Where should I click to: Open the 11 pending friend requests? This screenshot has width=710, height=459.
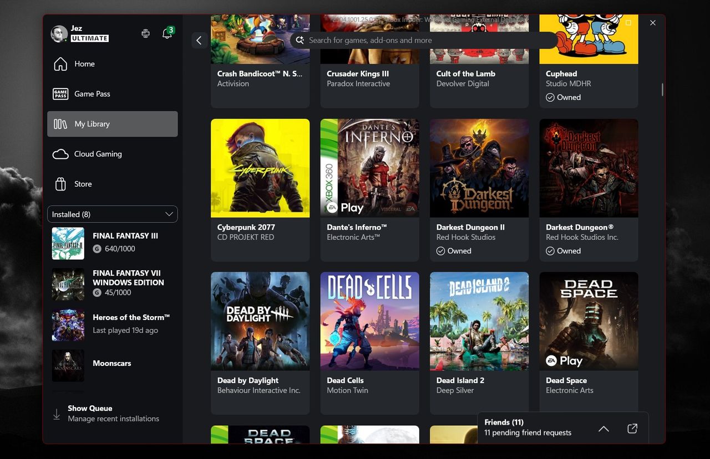pos(528,432)
